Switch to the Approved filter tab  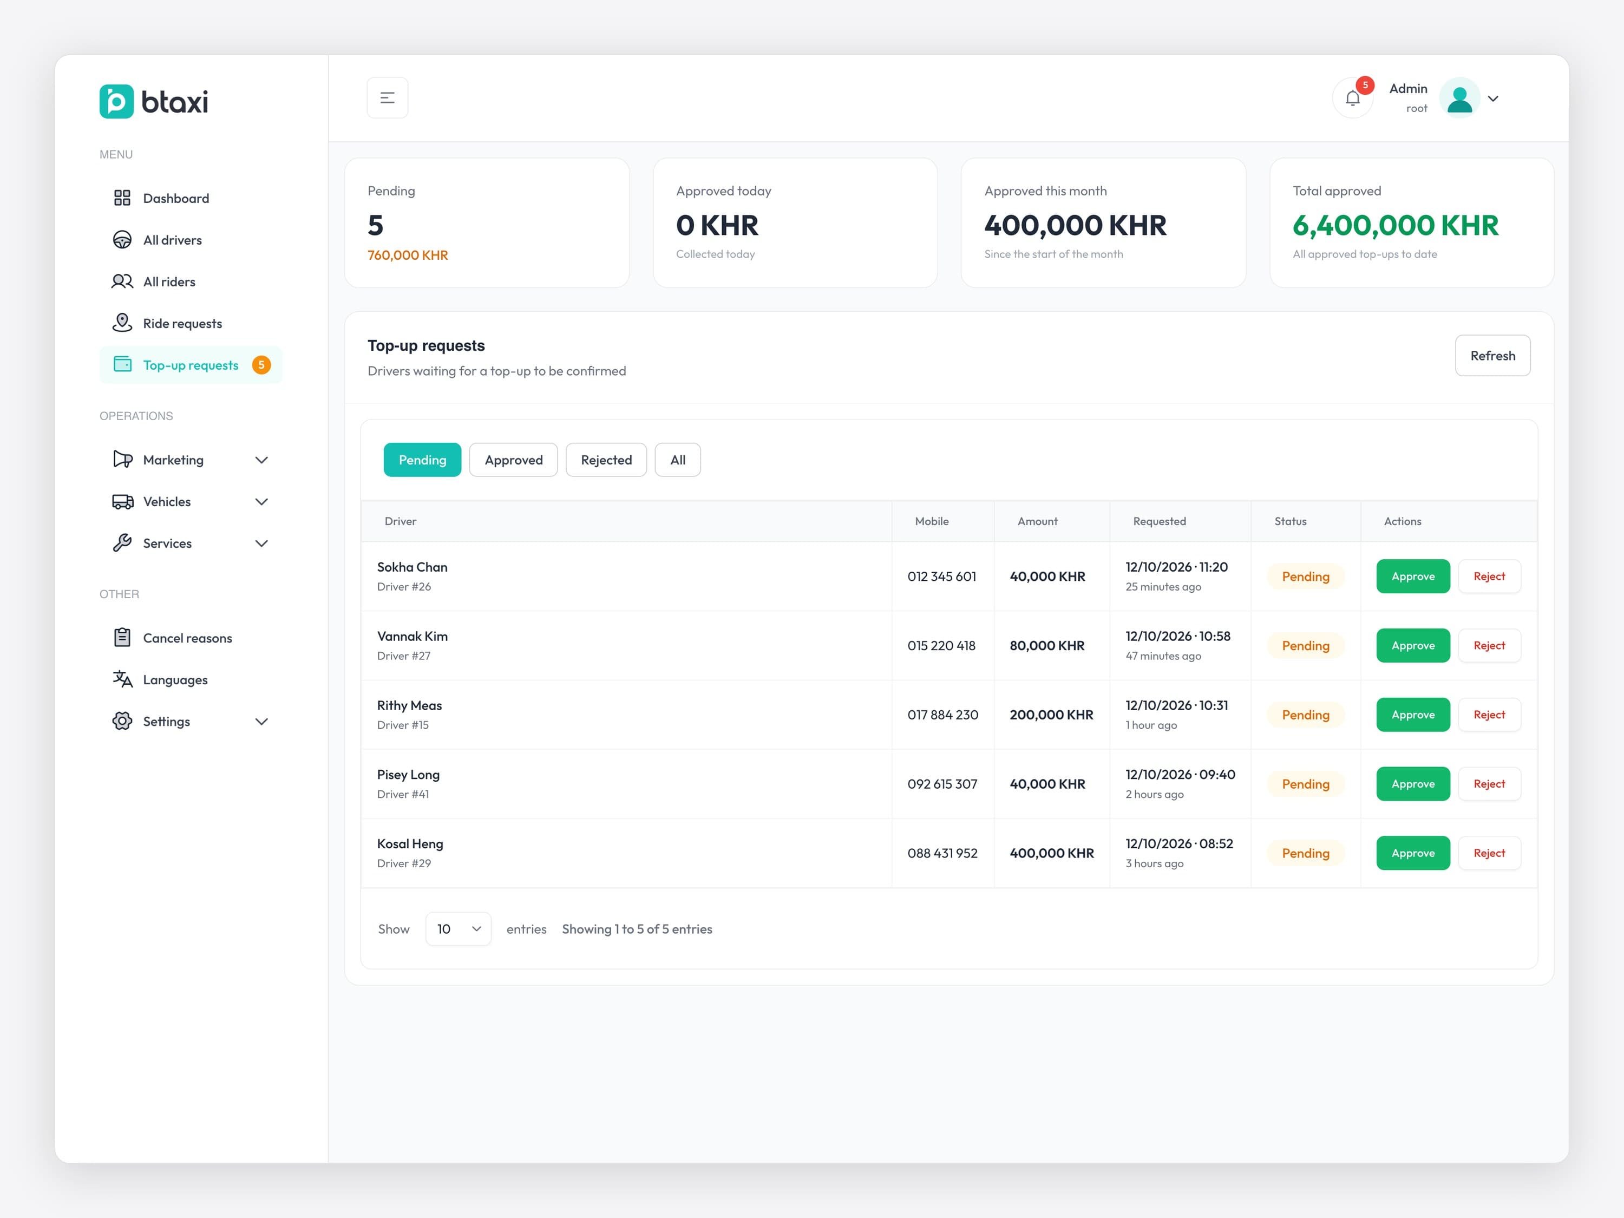click(513, 460)
